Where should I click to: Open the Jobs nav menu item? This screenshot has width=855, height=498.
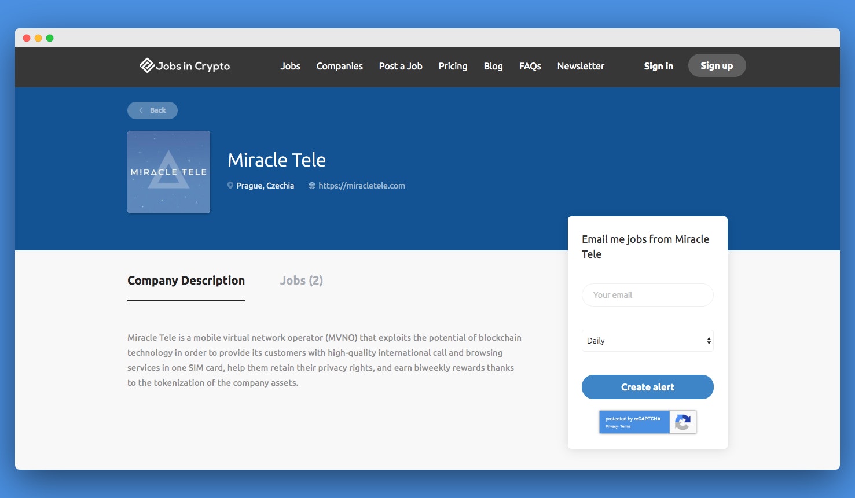[290, 66]
